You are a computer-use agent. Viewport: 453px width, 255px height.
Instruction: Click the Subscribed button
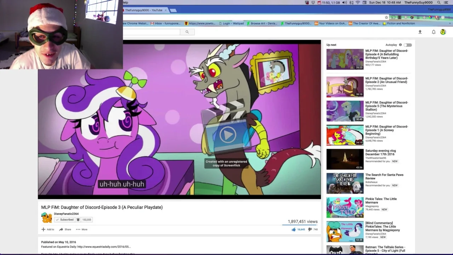(x=64, y=220)
